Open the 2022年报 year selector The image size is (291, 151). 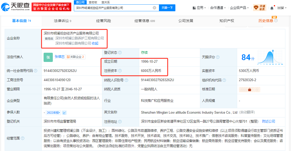point(53,112)
